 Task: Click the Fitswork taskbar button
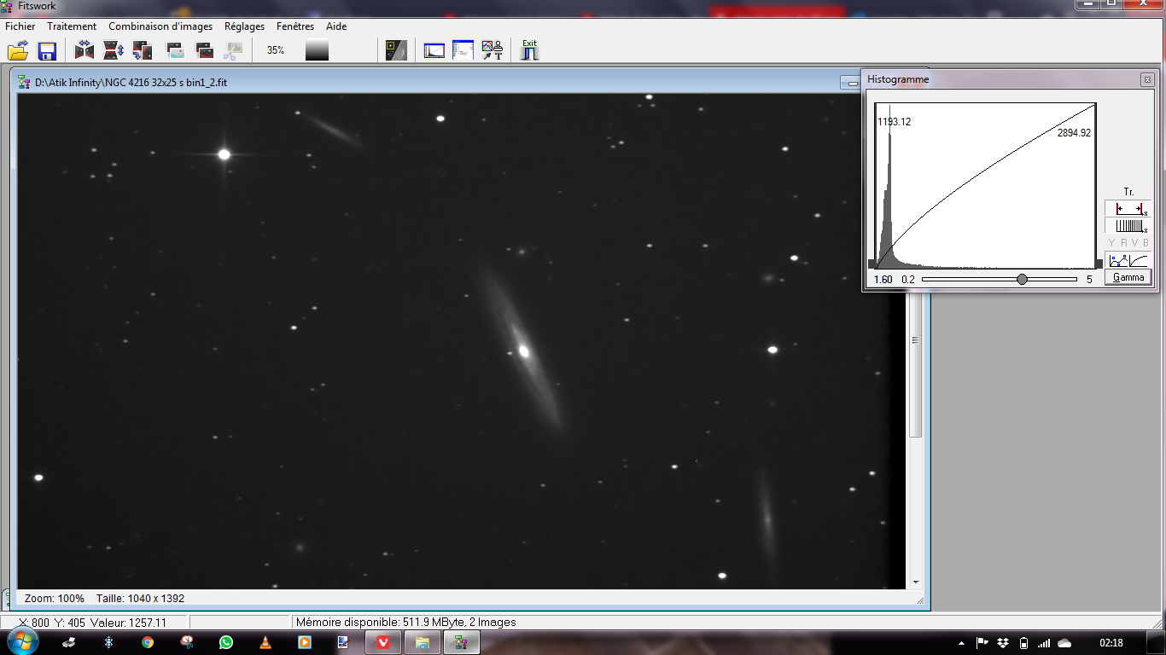462,642
